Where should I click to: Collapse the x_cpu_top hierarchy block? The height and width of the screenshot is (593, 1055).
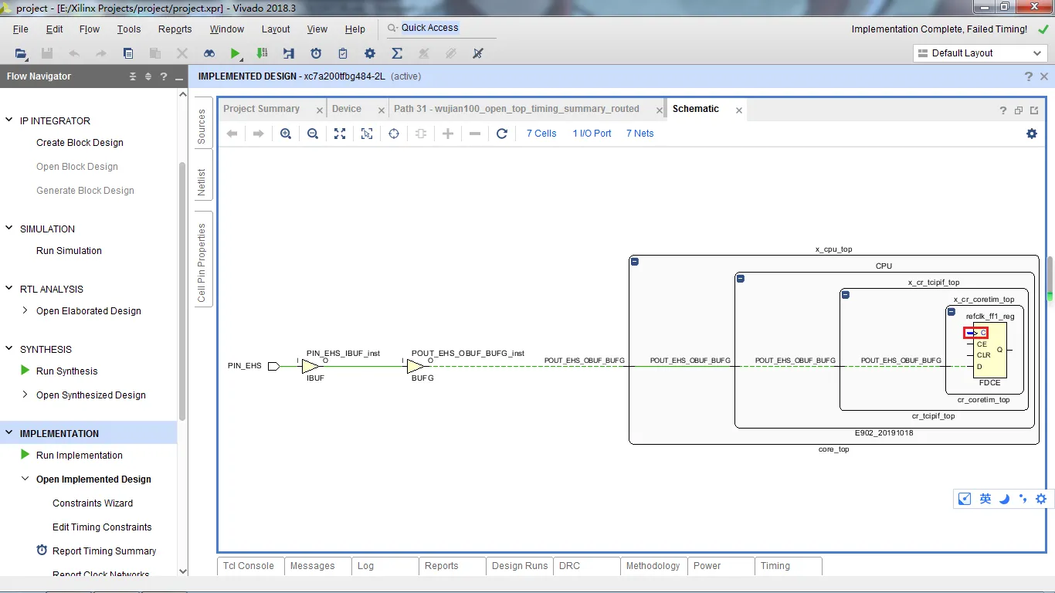pyautogui.click(x=635, y=262)
